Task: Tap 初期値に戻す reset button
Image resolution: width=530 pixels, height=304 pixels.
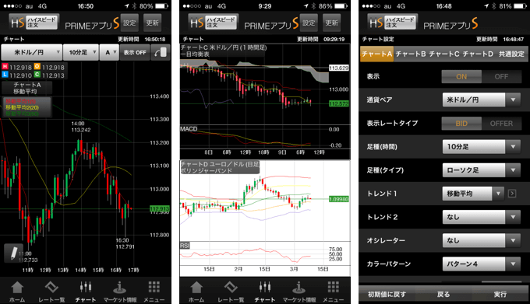Action: 387,294
